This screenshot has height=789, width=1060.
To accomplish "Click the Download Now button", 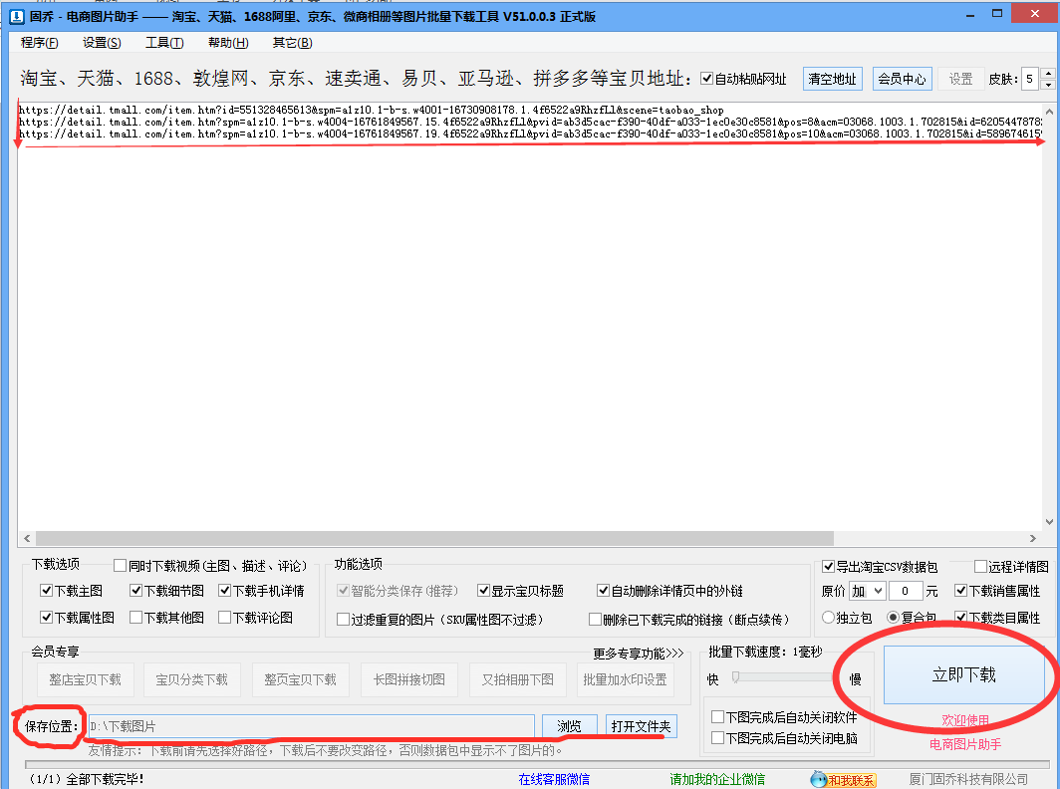I will click(963, 674).
